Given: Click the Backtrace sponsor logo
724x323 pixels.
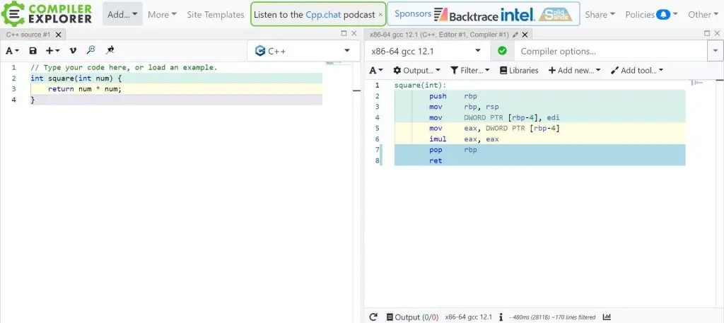Looking at the screenshot, I should pos(467,16).
